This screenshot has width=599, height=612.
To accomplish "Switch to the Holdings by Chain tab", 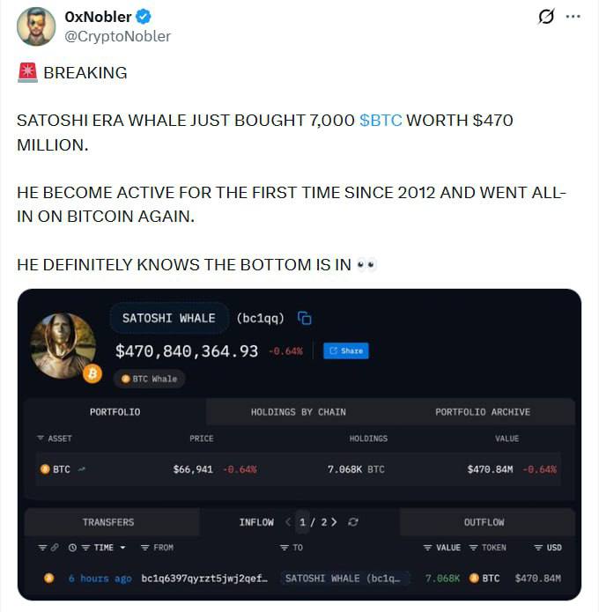I will 298,412.
